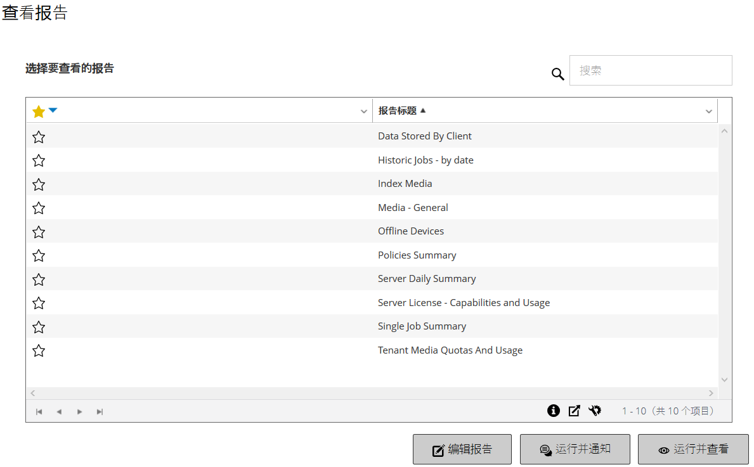Open the blue favorites filter triangle
Screen dimensions: 754x467
click(x=53, y=110)
